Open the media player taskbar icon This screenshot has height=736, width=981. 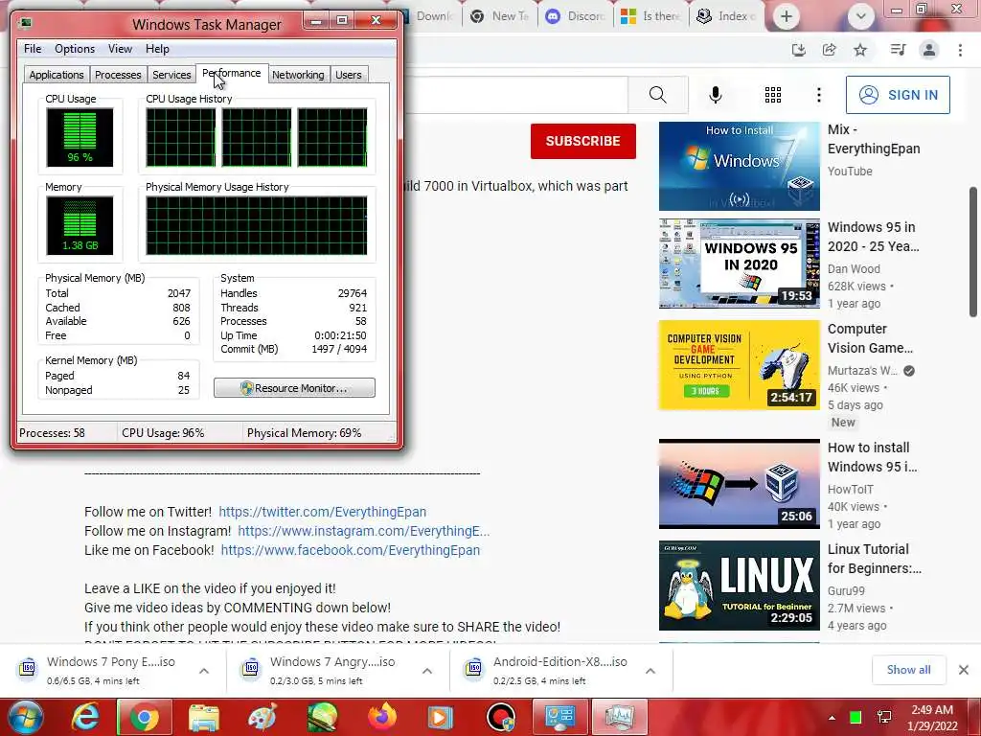(441, 717)
